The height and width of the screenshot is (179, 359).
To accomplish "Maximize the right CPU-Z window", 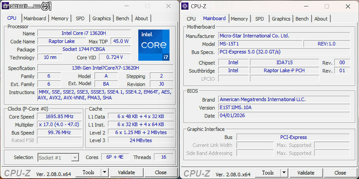I will (327, 6).
